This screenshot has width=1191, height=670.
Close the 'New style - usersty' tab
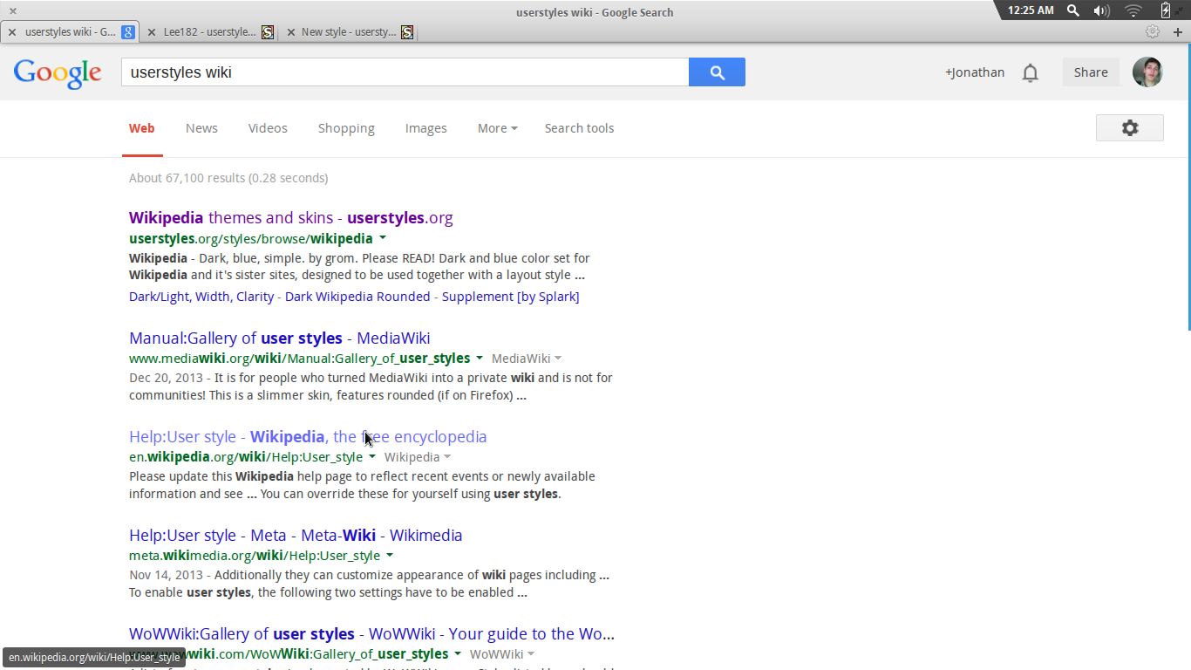[x=289, y=32]
